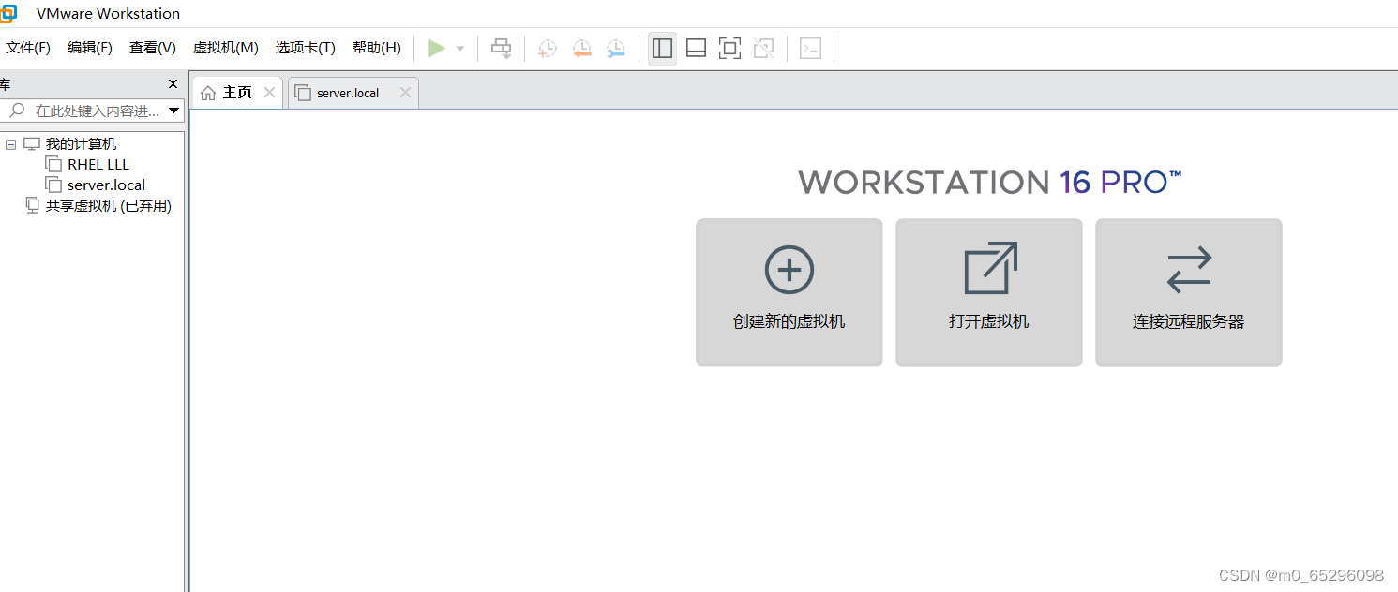Close the server.local tab
Screen dimensions: 1398x592
click(x=405, y=92)
